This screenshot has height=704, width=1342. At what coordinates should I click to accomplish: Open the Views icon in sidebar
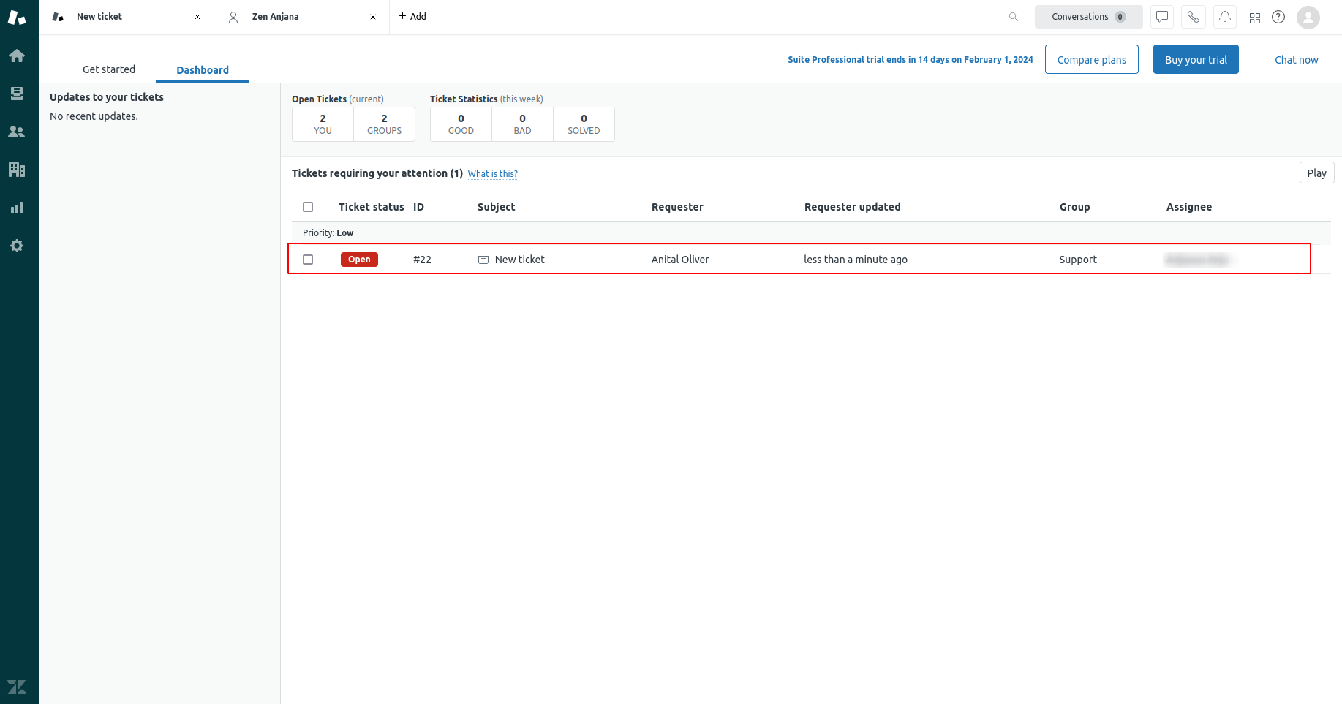[x=17, y=94]
